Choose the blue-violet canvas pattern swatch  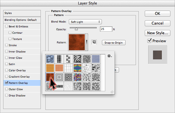click(x=96, y=59)
